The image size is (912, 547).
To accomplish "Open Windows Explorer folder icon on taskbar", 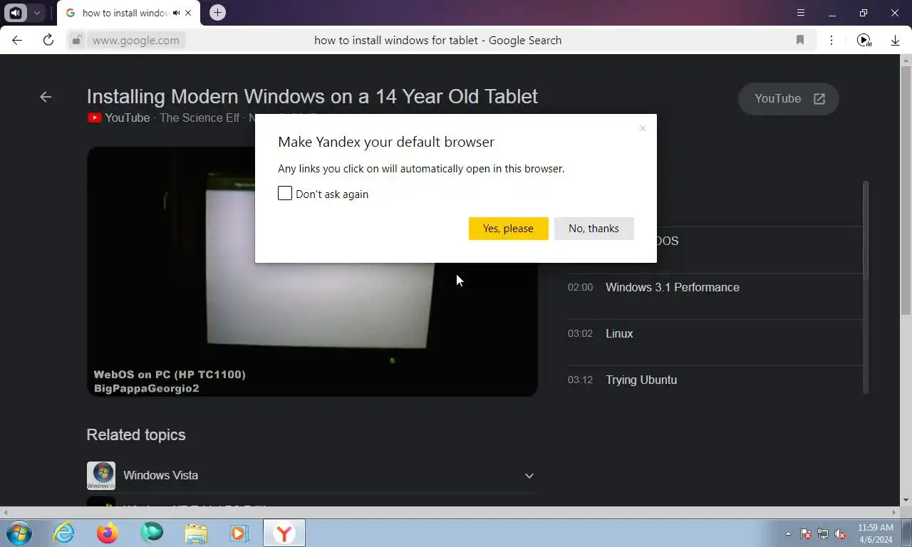I will coord(196,533).
